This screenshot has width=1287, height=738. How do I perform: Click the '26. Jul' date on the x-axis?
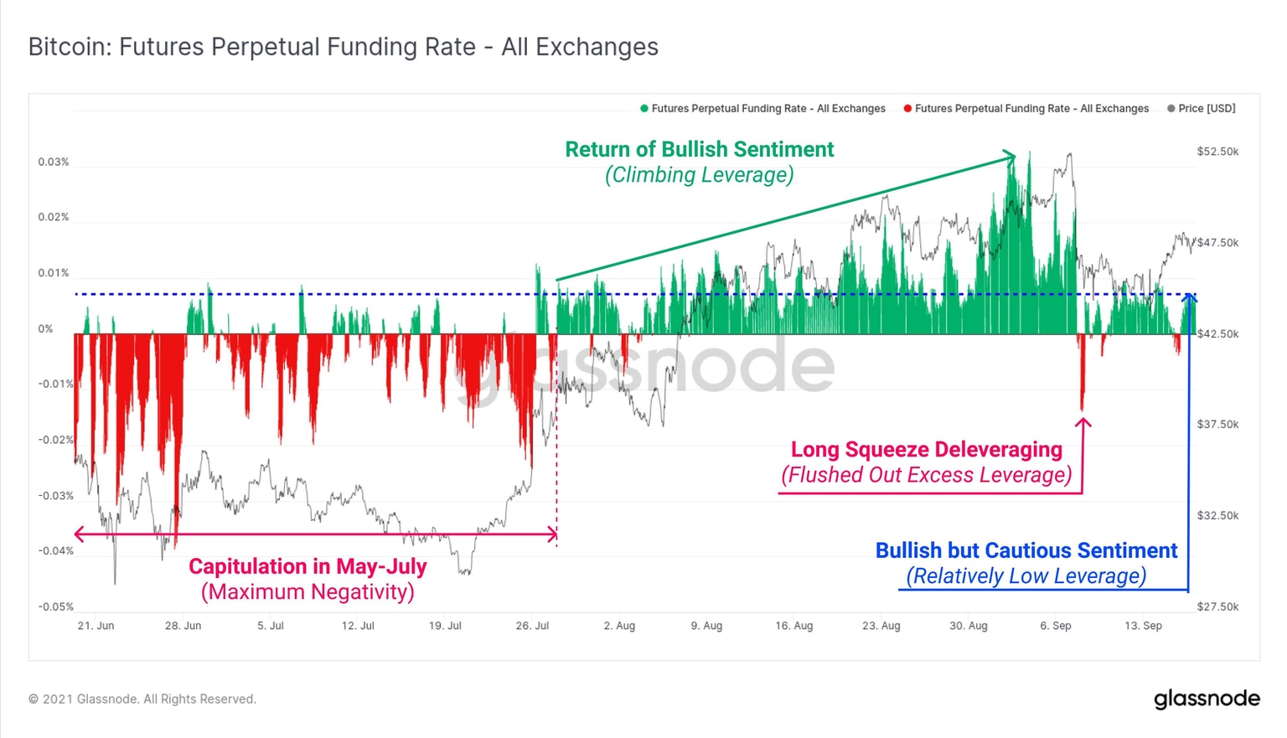532,626
